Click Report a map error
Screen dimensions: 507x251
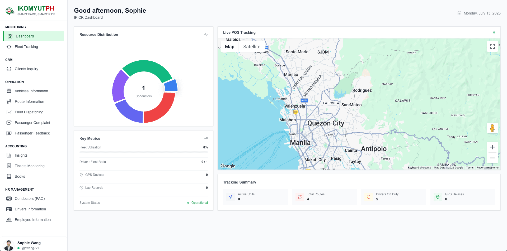[488, 168]
